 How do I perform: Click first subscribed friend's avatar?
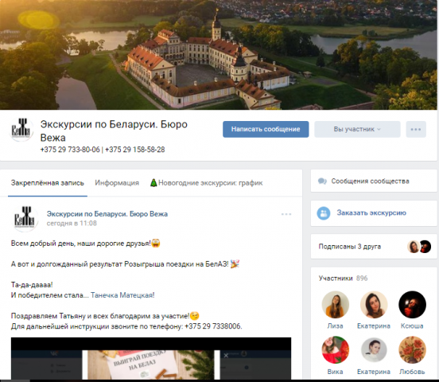[x=413, y=247]
